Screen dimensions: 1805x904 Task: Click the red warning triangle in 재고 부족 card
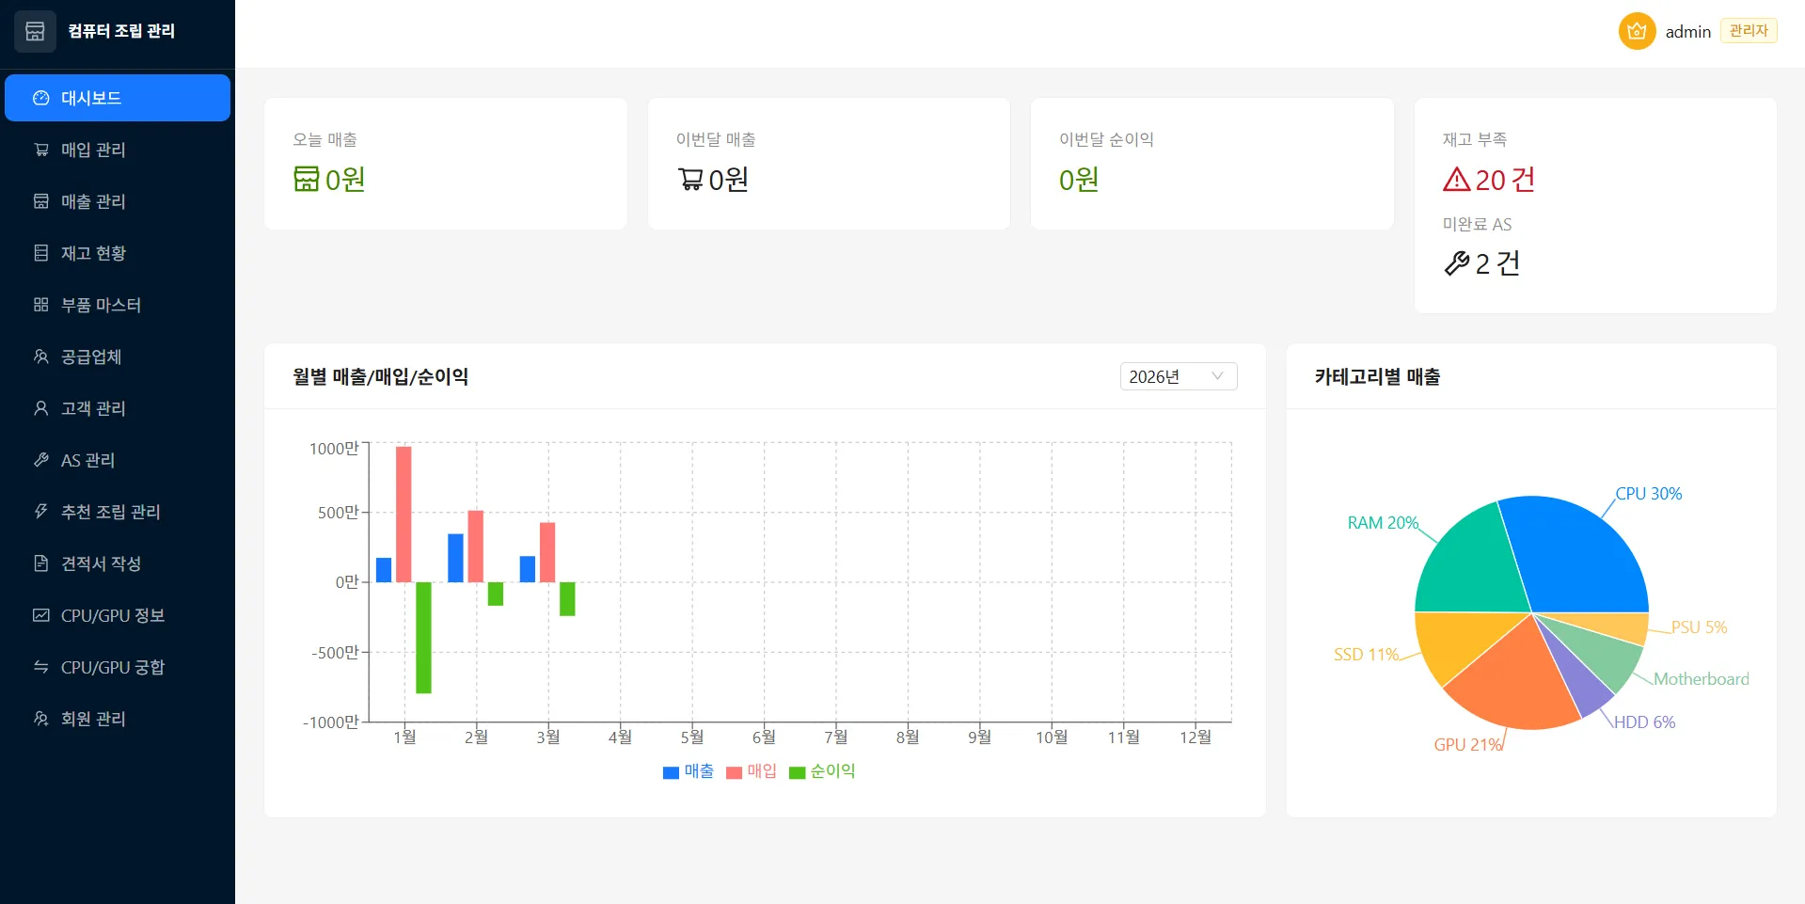click(1457, 179)
